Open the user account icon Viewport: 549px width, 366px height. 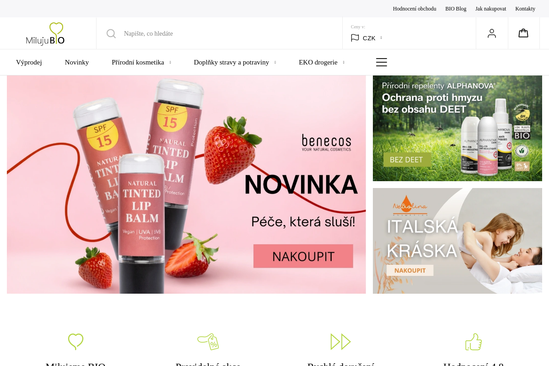click(x=492, y=33)
